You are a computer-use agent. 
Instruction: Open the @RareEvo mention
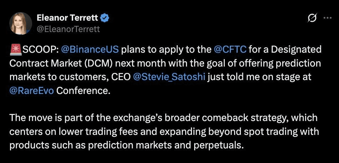(31, 91)
